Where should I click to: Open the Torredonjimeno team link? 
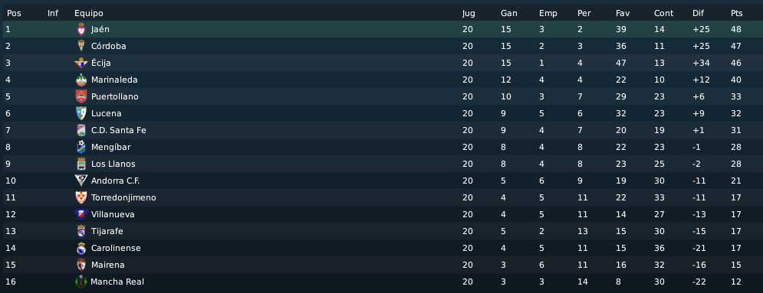[123, 197]
